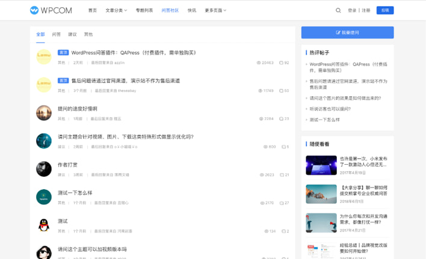Expand the 更多页面 dropdown menu
The image size is (426, 259).
point(215,10)
